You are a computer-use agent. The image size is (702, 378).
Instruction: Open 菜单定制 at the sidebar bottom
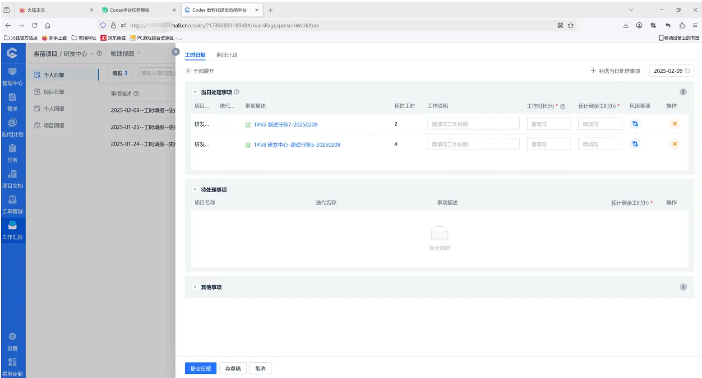point(12,367)
